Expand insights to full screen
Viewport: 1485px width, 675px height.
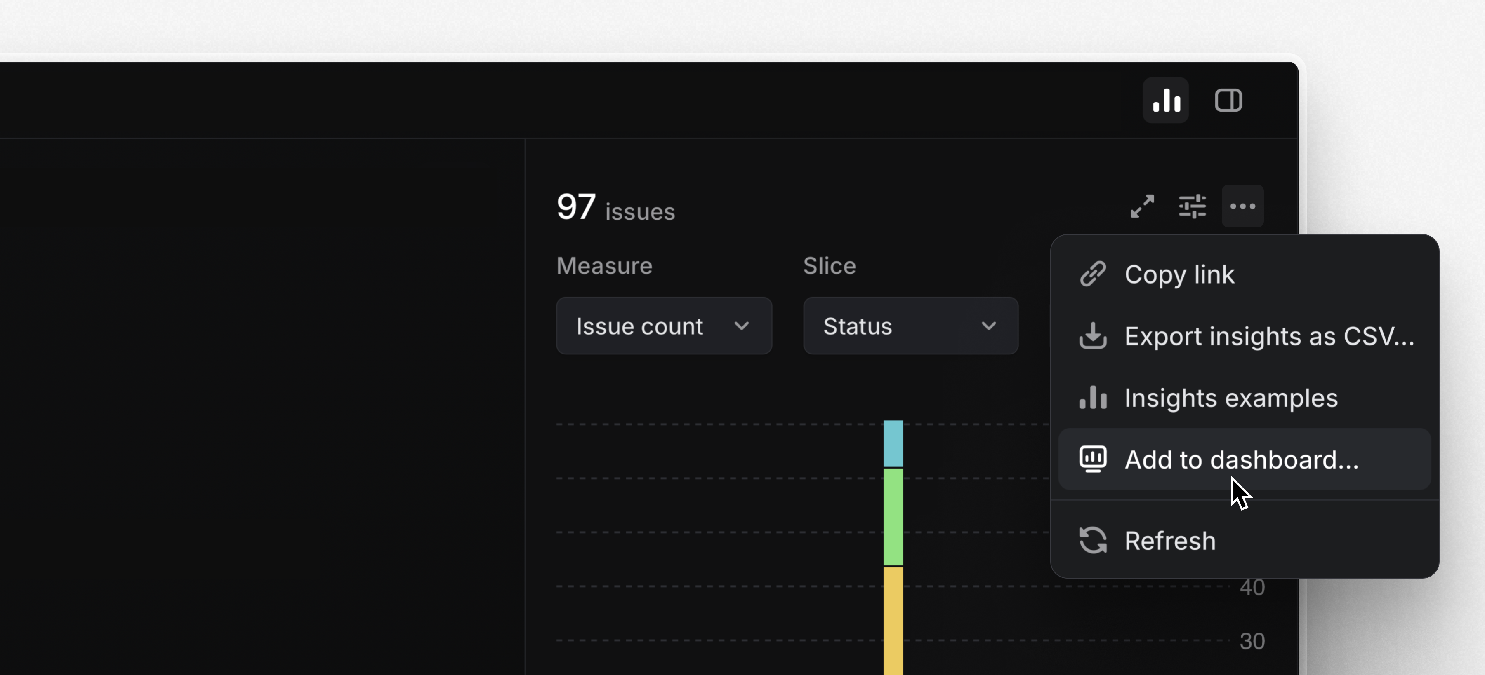click(1142, 206)
